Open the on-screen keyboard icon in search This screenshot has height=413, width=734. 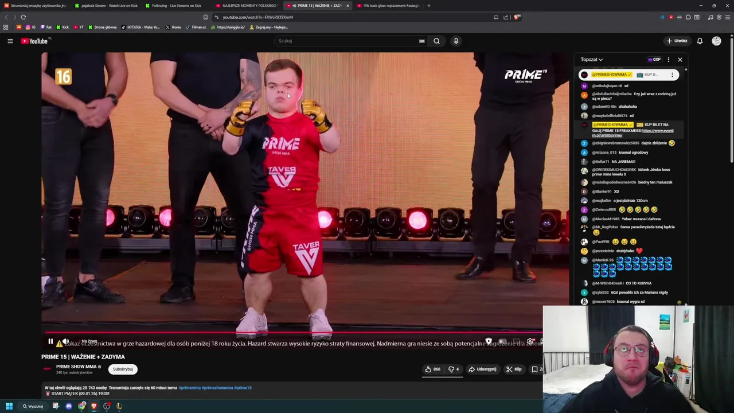tap(421, 41)
